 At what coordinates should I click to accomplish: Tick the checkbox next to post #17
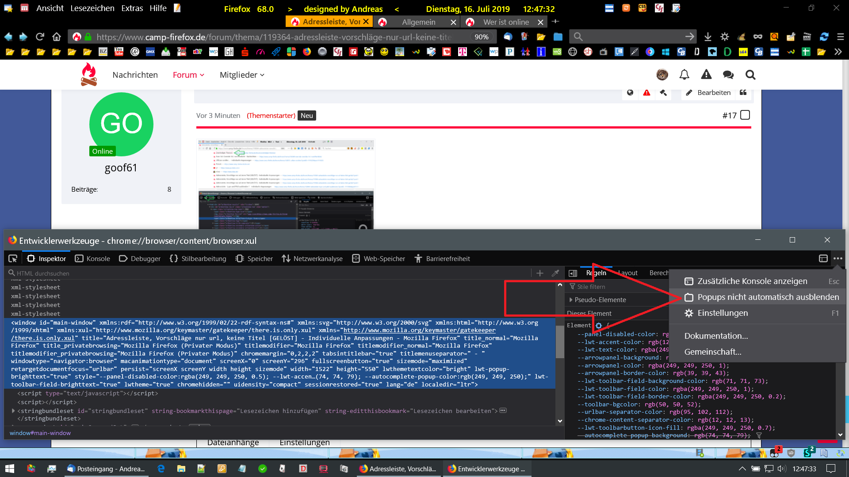745,115
